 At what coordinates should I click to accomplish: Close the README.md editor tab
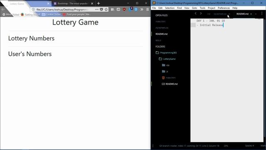(x=251, y=14)
